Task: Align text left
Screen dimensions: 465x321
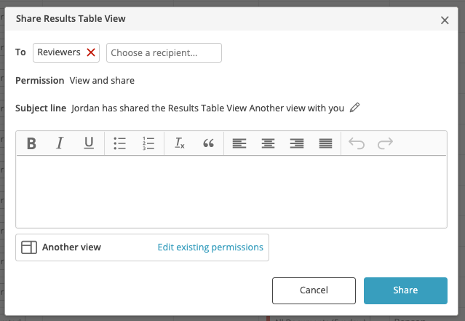Action: (239, 143)
